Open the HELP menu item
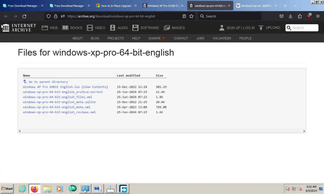Image resolution: width=324 pixels, height=194 pixels. pos(136,38)
